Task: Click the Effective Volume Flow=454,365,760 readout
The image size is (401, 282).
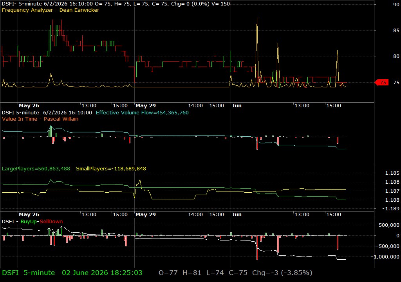Action: [142, 112]
